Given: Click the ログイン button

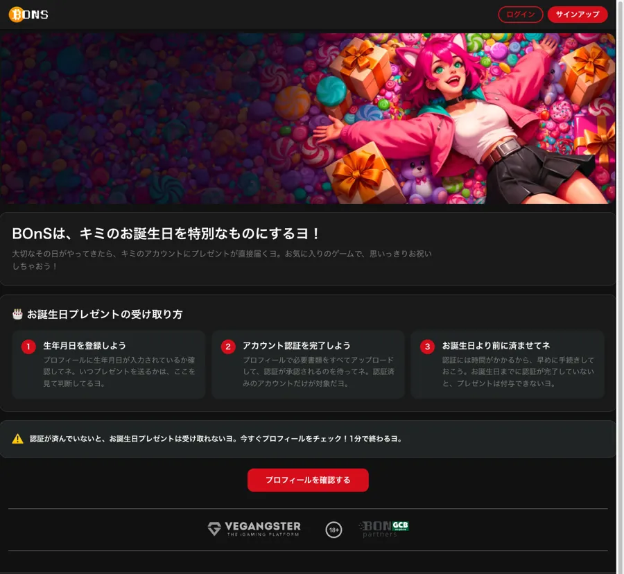Looking at the screenshot, I should pyautogui.click(x=521, y=15).
